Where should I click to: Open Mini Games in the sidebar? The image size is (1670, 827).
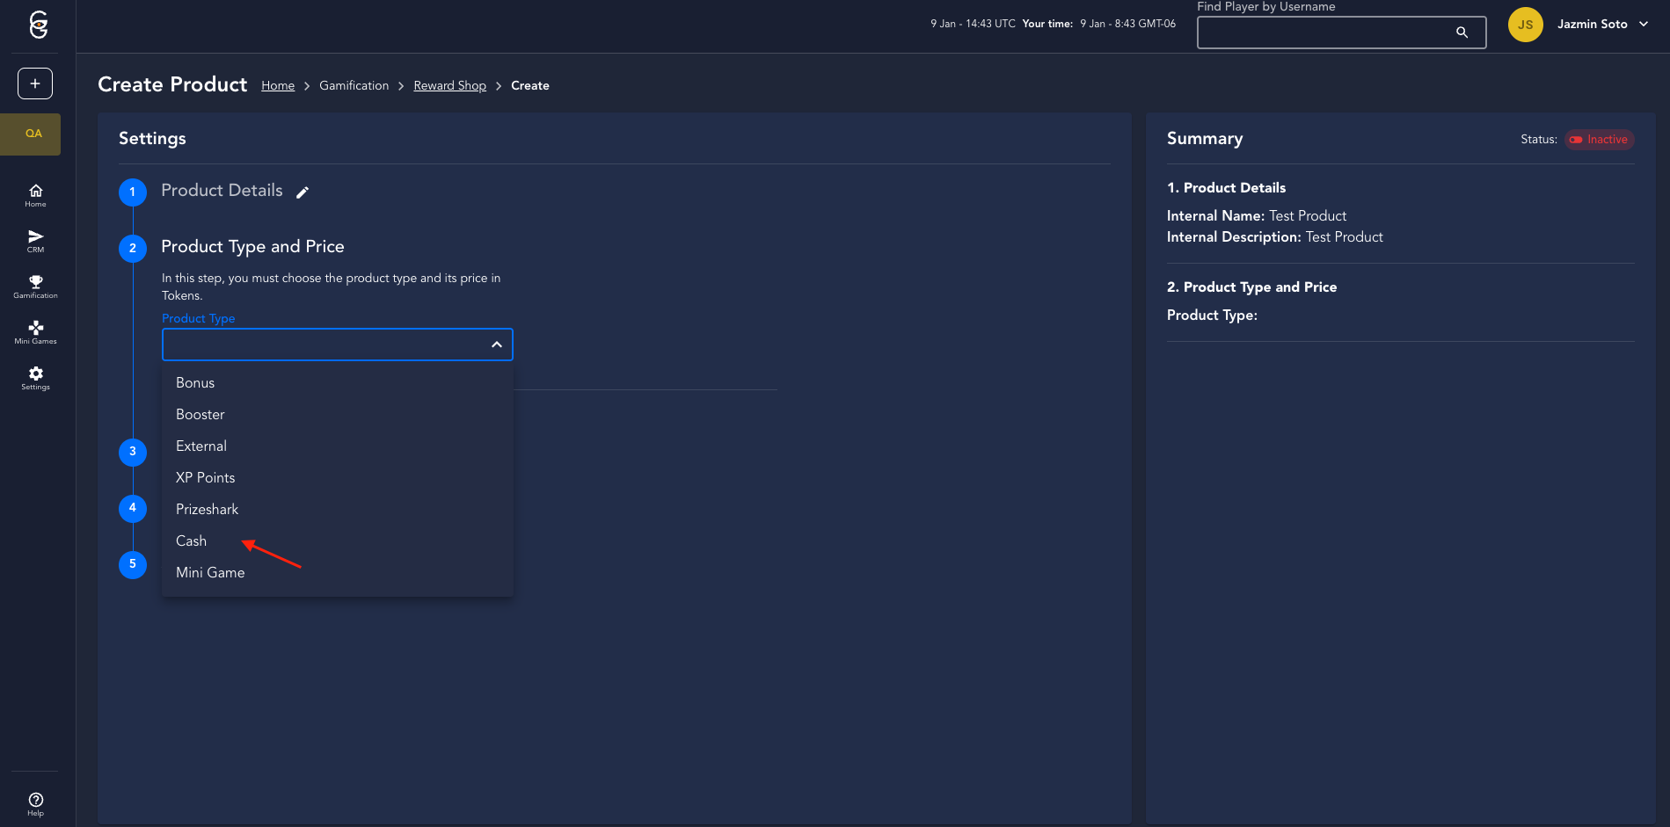[35, 332]
